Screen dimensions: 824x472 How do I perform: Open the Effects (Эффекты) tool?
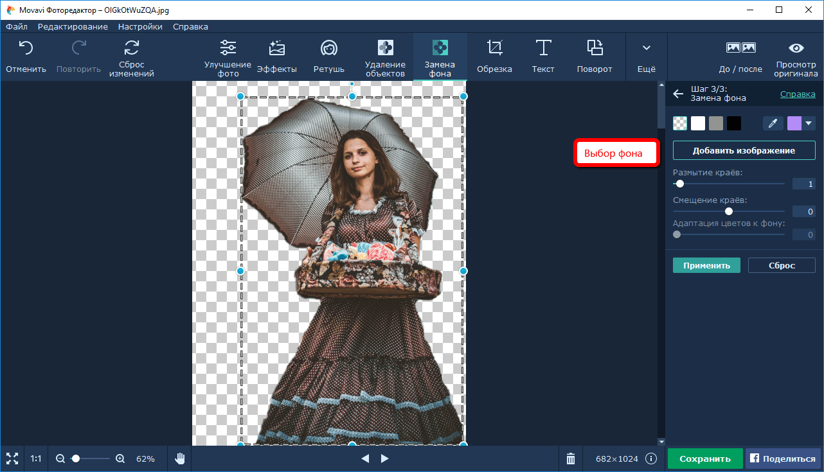pyautogui.click(x=276, y=48)
